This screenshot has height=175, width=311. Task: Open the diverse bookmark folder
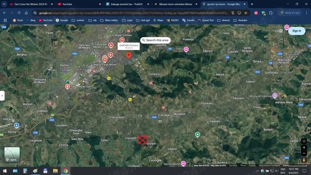pyautogui.click(x=224, y=20)
